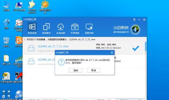
Task: Click the question mark icon in dialog
Action: tap(61, 62)
